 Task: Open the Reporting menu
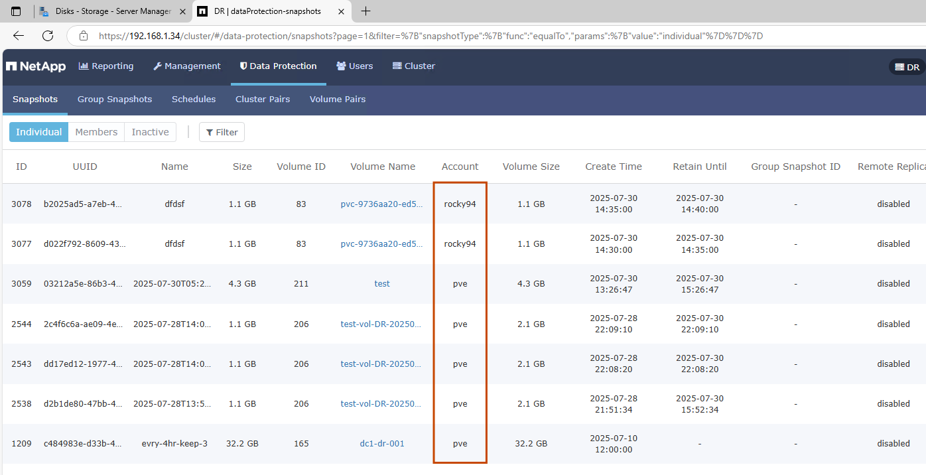pos(106,66)
